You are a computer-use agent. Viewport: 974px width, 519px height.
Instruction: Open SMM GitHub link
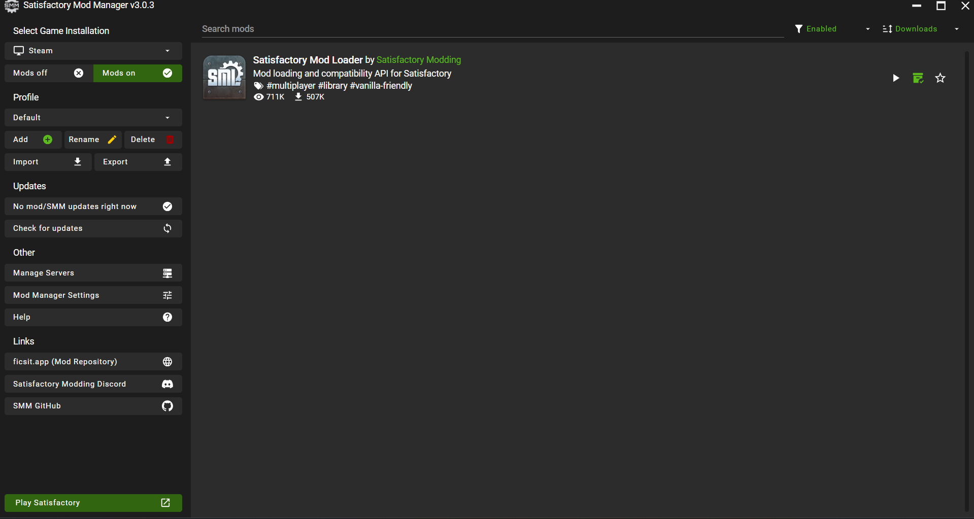tap(93, 406)
